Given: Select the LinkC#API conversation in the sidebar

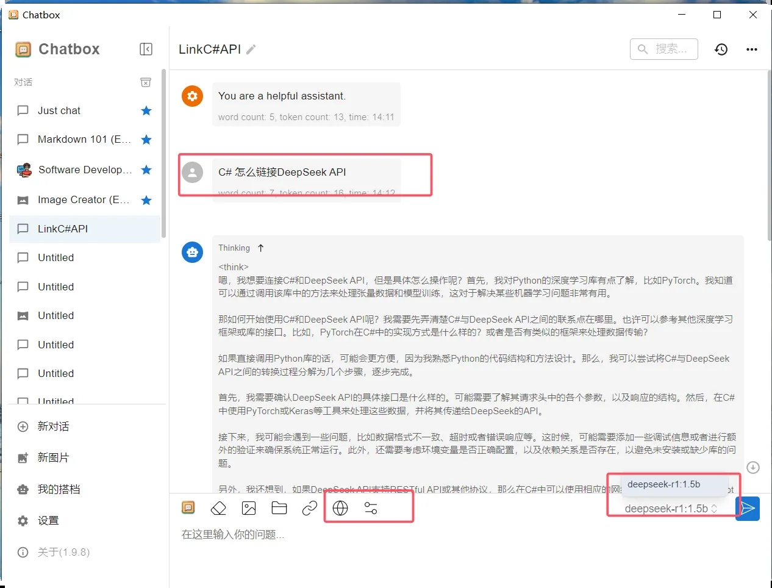Looking at the screenshot, I should [x=85, y=229].
